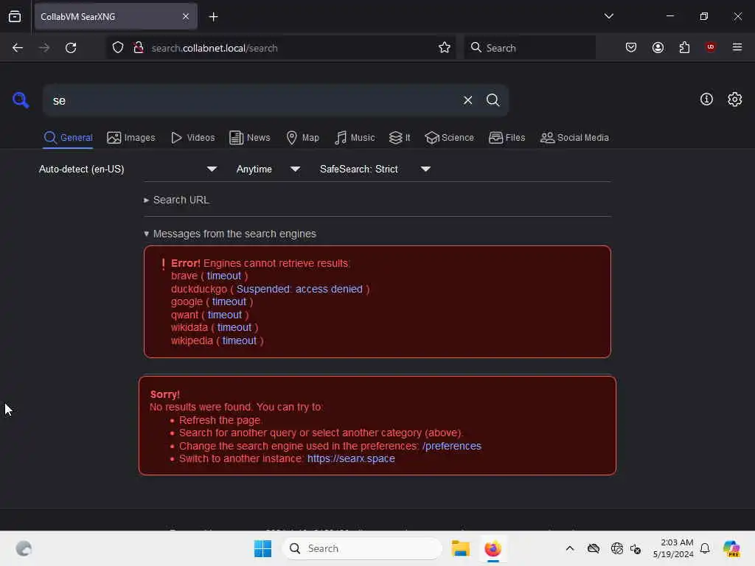The width and height of the screenshot is (755, 566).
Task: Open SearXNG preferences gear icon
Action: [x=734, y=99]
